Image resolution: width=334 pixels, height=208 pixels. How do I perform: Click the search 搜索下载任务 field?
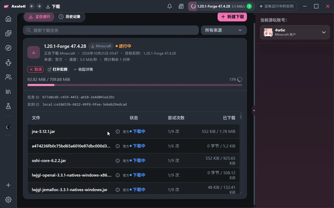[x=111, y=30]
